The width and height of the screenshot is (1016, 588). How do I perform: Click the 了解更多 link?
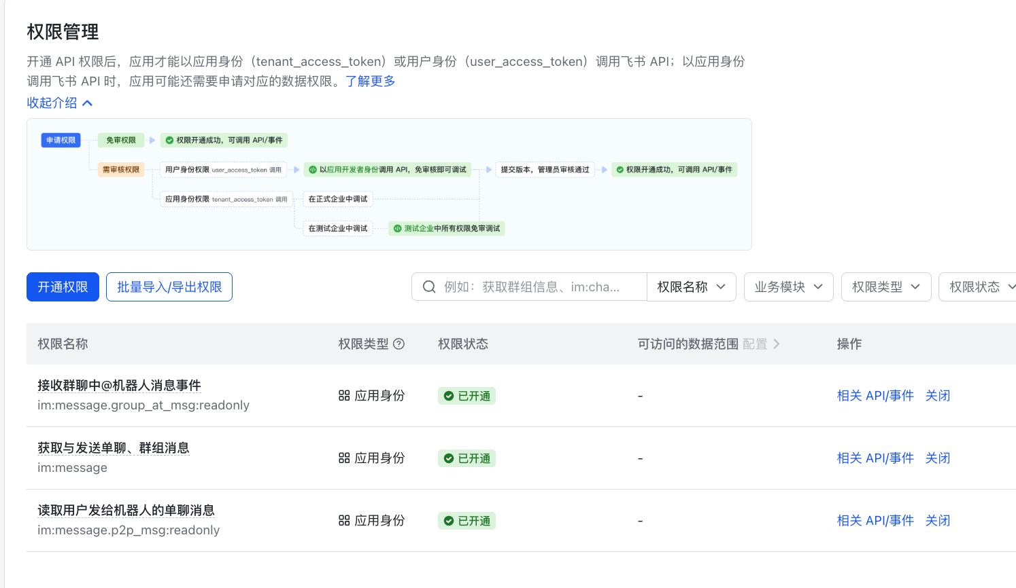tap(371, 81)
